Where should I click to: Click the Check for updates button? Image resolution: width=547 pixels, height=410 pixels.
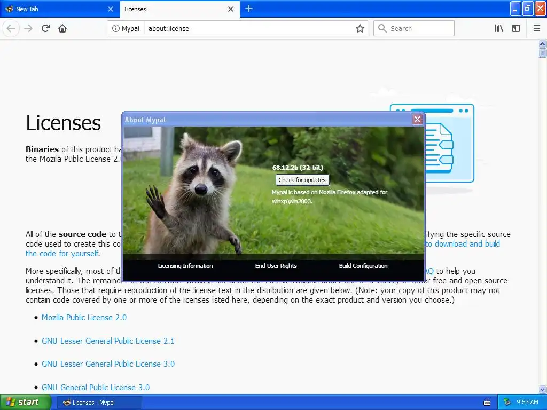point(302,180)
